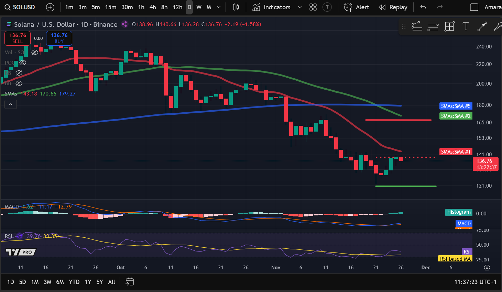Click the go-to-date calendar icon
Screen dimensions: 502x292
(129, 282)
